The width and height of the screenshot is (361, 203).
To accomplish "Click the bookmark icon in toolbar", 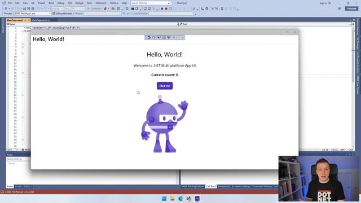I will pyautogui.click(x=222, y=9).
